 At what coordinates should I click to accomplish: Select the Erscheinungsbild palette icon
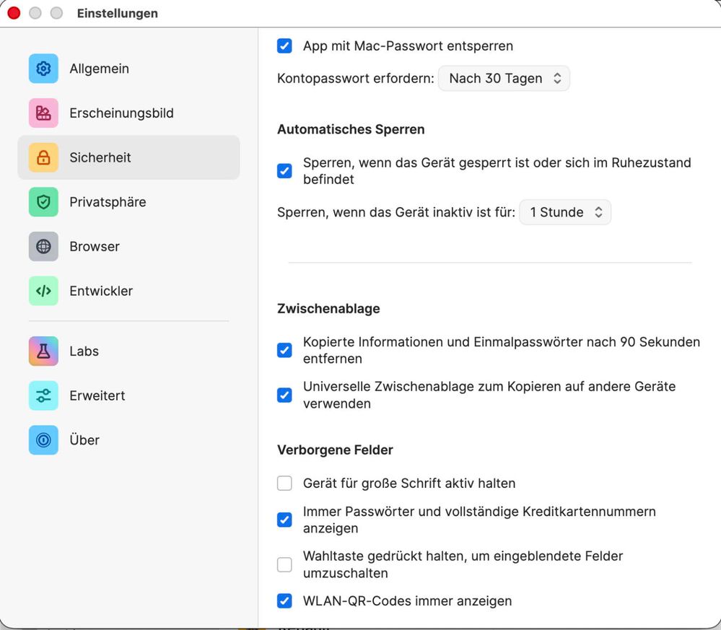coord(43,113)
